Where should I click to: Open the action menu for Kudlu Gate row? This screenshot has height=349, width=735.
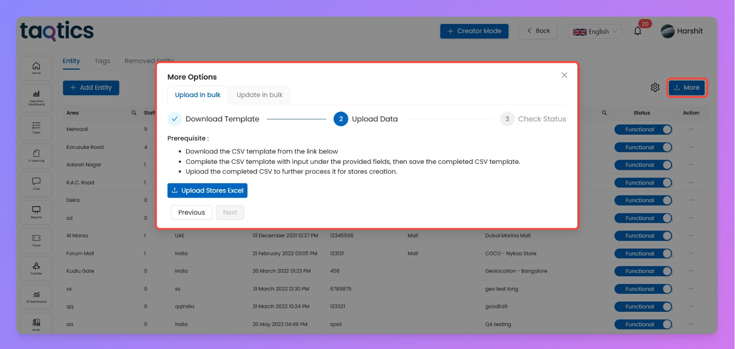691,271
